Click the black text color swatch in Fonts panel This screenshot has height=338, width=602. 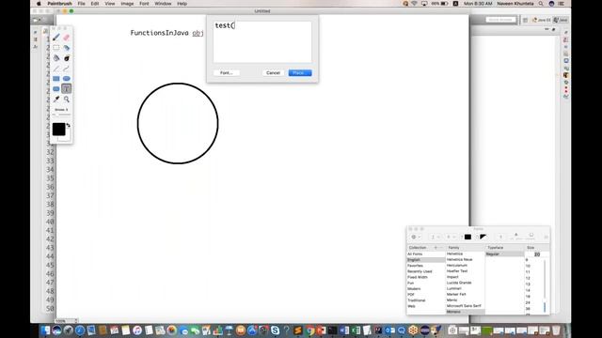(467, 237)
